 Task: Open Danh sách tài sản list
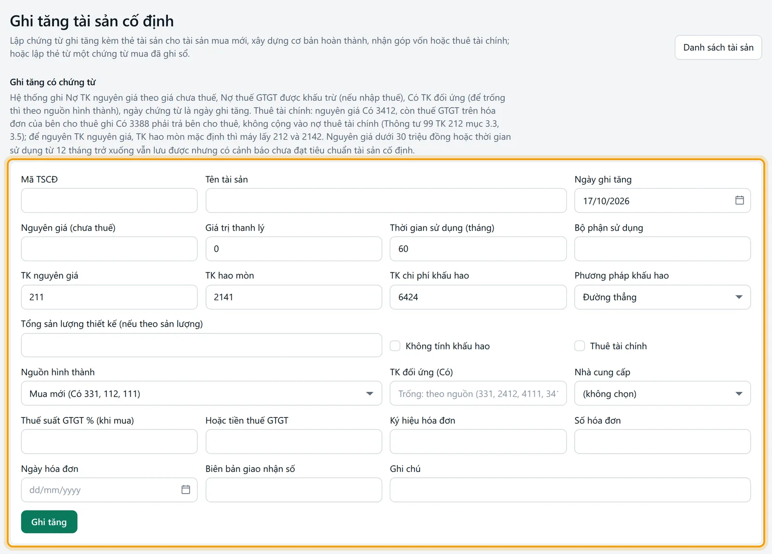[718, 47]
